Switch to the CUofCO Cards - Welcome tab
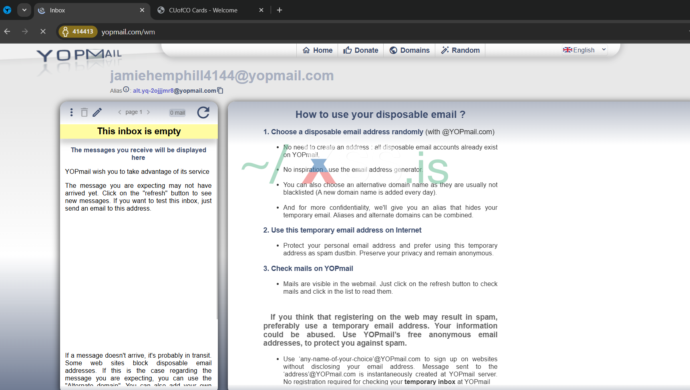 point(211,10)
